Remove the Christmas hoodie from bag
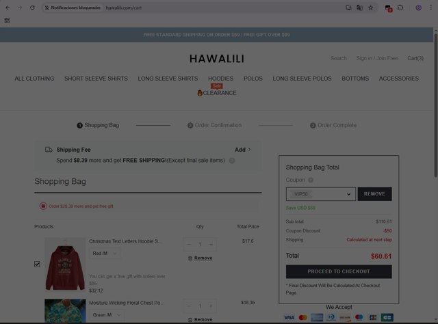This screenshot has width=438, height=324. pos(201,258)
